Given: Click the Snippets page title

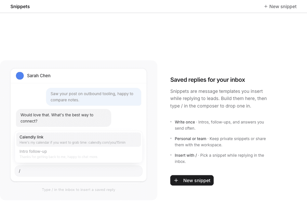Looking at the screenshot, I should click(x=20, y=7).
